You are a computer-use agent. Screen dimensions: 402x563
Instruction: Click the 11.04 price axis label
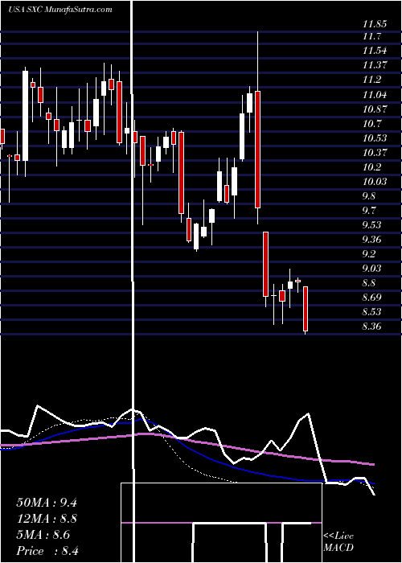[375, 94]
